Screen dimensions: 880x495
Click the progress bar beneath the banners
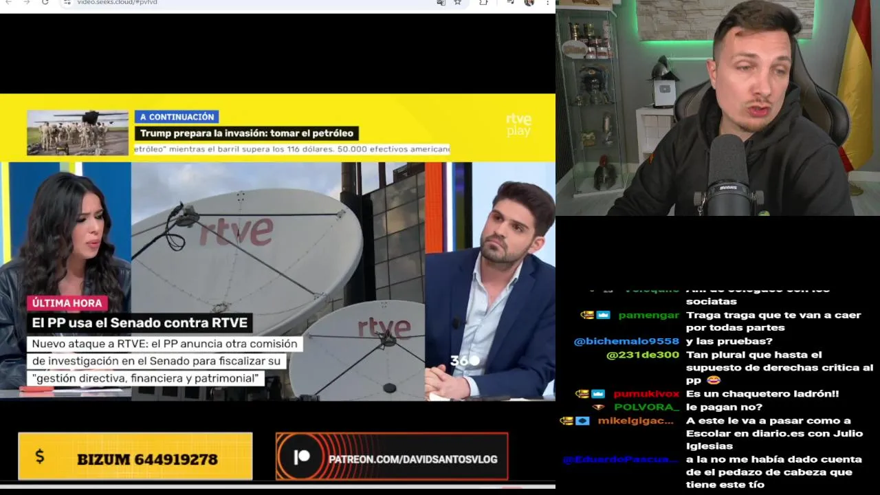pyautogui.click(x=278, y=486)
